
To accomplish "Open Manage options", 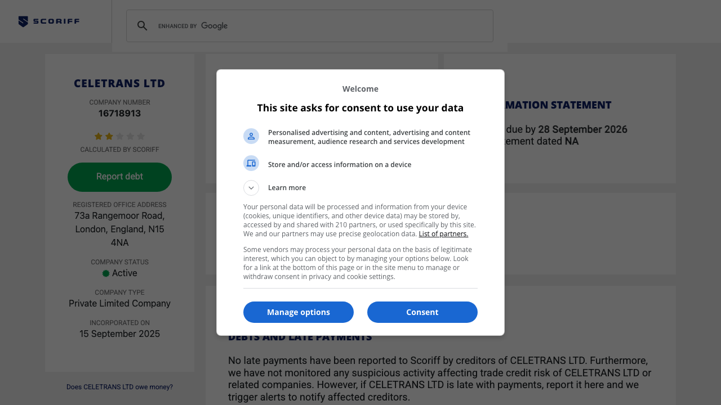I will pos(299,312).
